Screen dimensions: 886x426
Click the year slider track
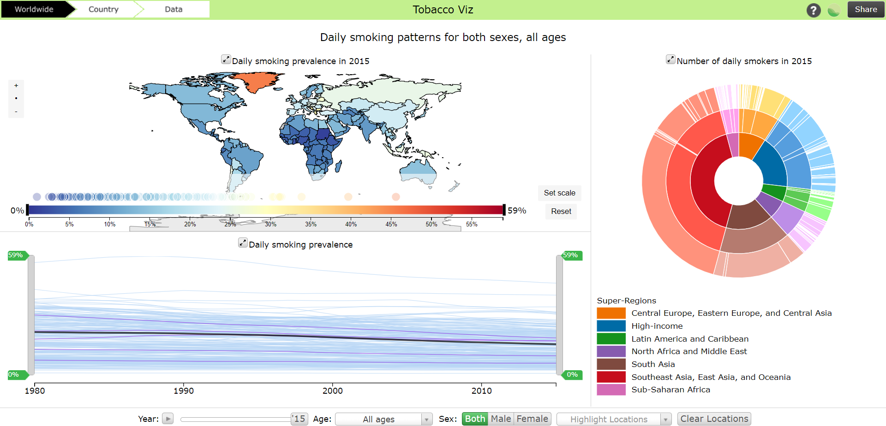point(235,419)
